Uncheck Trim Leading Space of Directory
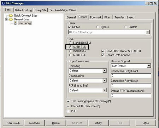 point(68,101)
